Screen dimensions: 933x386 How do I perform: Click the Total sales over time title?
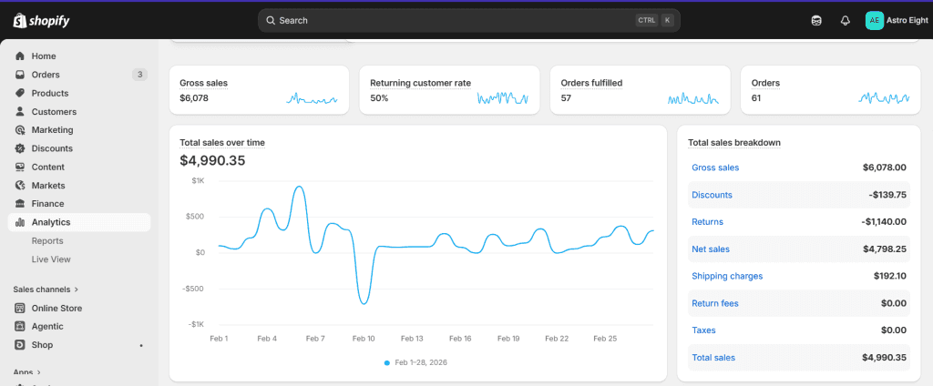222,143
